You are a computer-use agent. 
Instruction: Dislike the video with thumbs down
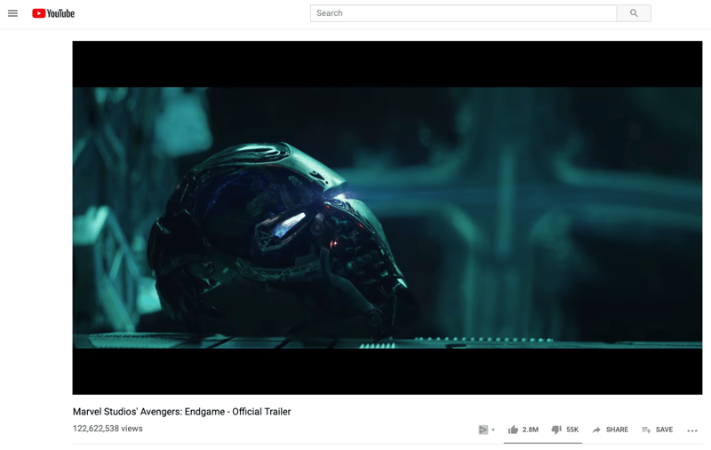(556, 430)
